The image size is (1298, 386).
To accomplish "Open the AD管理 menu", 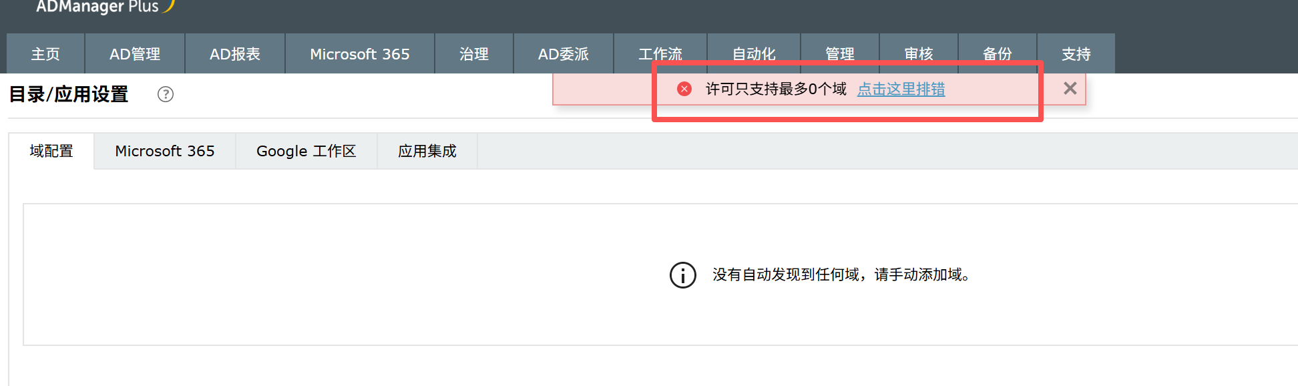I will (135, 54).
